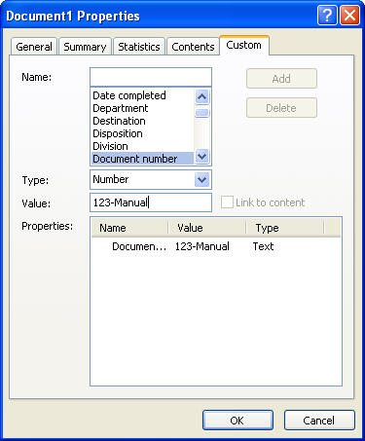The height and width of the screenshot is (441, 365).
Task: Click the 123-Manual cell in properties table
Action: (x=202, y=246)
